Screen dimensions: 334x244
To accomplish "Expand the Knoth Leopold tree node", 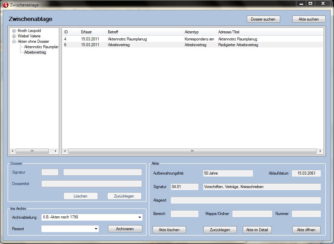I will (14, 31).
